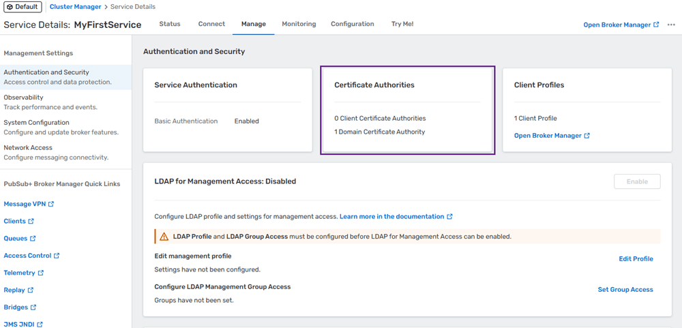
Task: Open the Telemetry quick link
Action: (20, 273)
